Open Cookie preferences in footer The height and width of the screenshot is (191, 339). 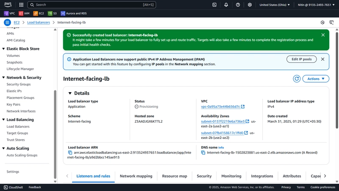323,187
